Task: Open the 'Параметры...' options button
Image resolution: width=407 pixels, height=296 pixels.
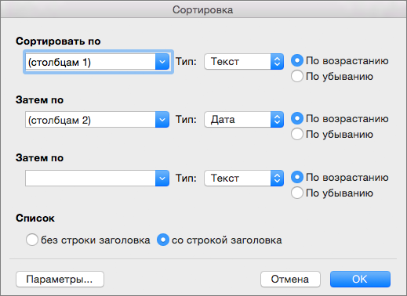Action: [x=60, y=280]
